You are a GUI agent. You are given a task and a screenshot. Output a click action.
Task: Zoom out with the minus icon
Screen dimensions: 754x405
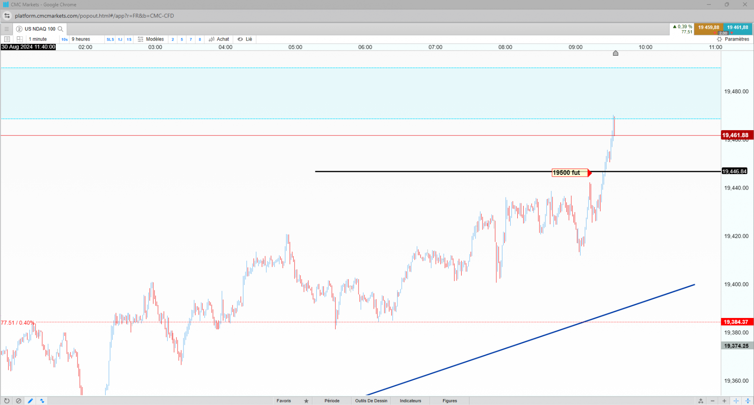[713, 401]
